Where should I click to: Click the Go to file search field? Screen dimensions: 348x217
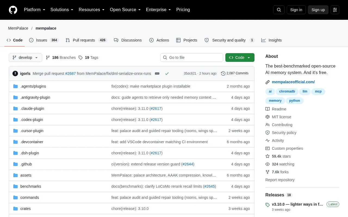pyautogui.click(x=192, y=58)
